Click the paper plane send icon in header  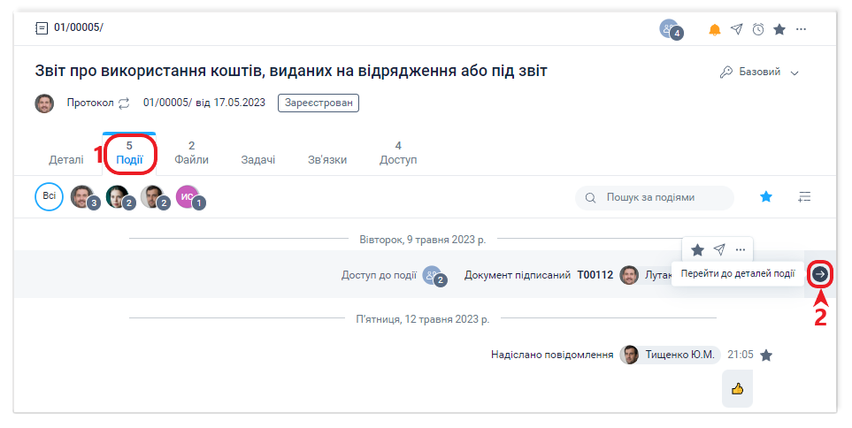[736, 29]
